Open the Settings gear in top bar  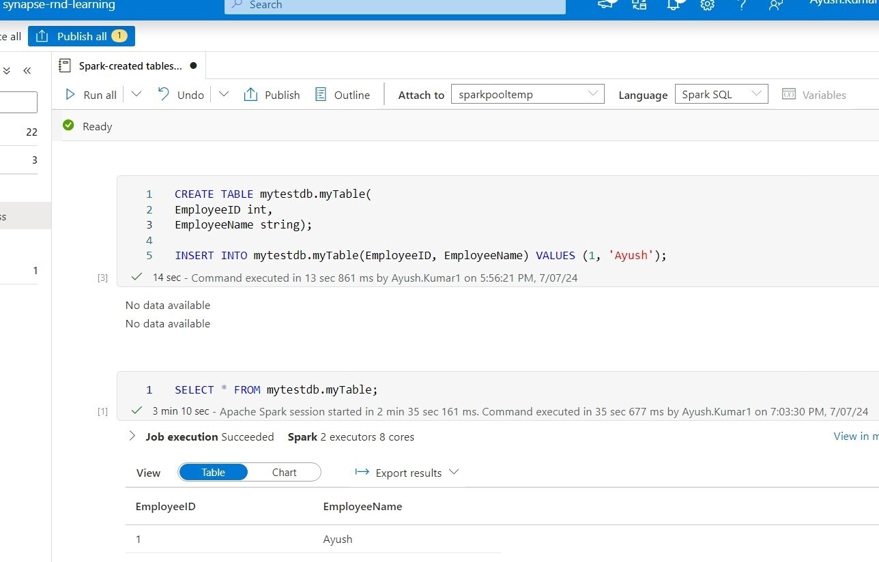tap(708, 5)
